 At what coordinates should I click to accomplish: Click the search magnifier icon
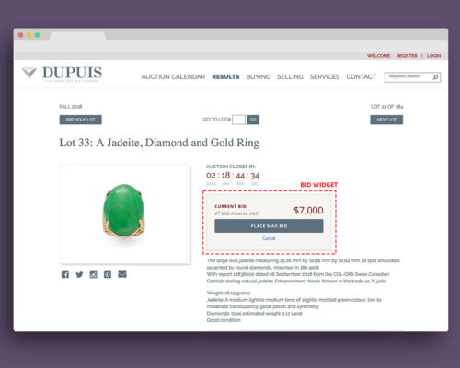(435, 77)
